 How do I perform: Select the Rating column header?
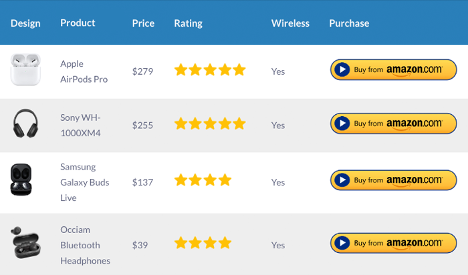coord(189,23)
